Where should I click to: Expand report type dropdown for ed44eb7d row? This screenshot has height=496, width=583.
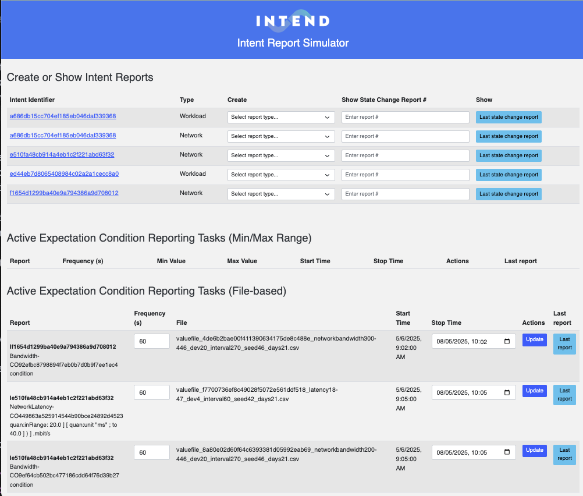280,175
